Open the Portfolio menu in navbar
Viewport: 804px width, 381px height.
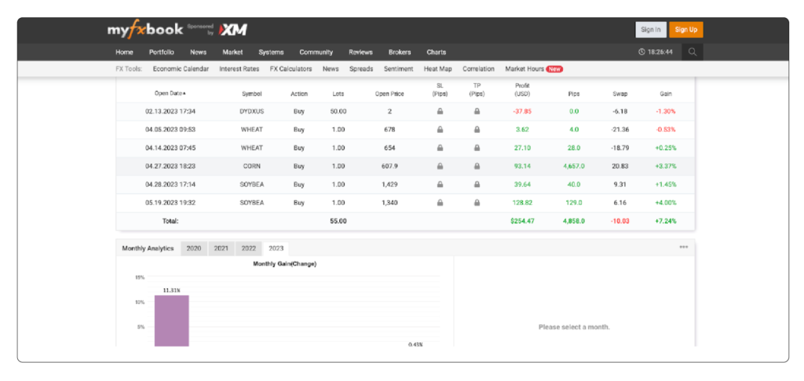click(x=161, y=52)
